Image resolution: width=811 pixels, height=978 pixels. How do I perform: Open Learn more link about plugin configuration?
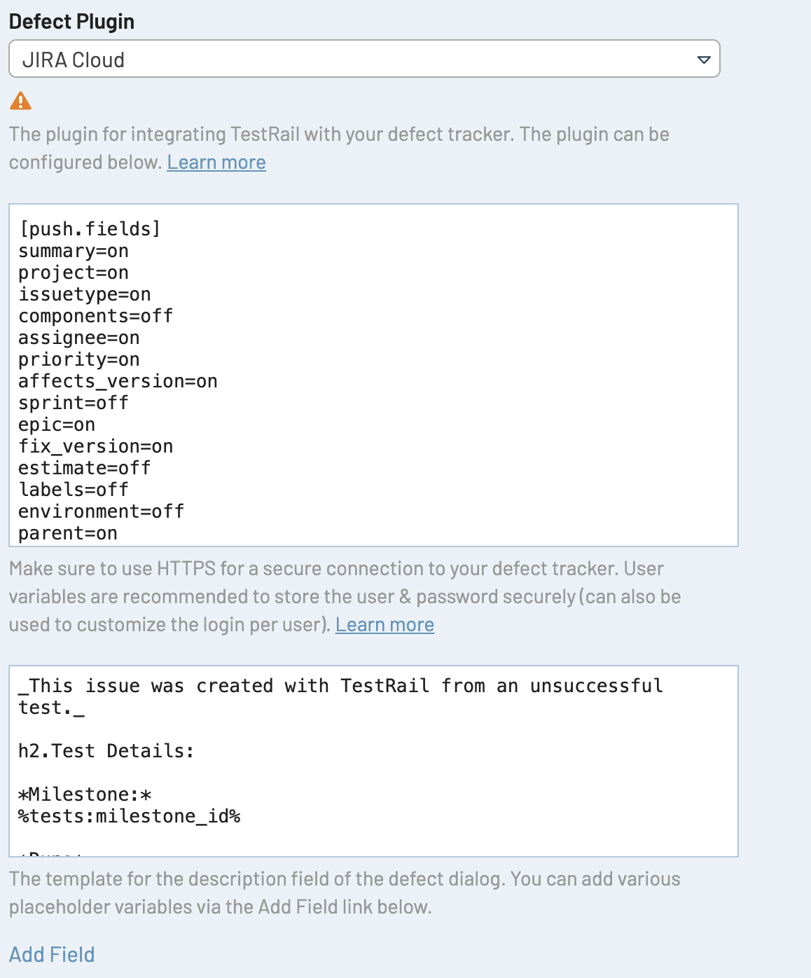(216, 163)
